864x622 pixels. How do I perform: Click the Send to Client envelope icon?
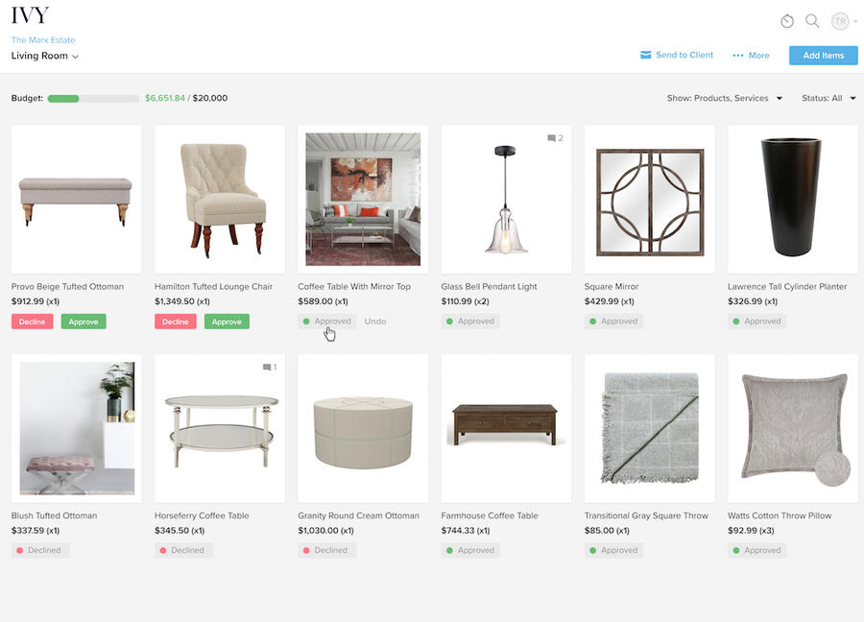pos(645,55)
